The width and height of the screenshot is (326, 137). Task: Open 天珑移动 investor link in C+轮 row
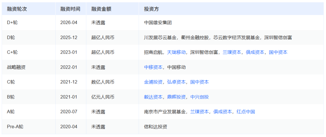pos(176,52)
